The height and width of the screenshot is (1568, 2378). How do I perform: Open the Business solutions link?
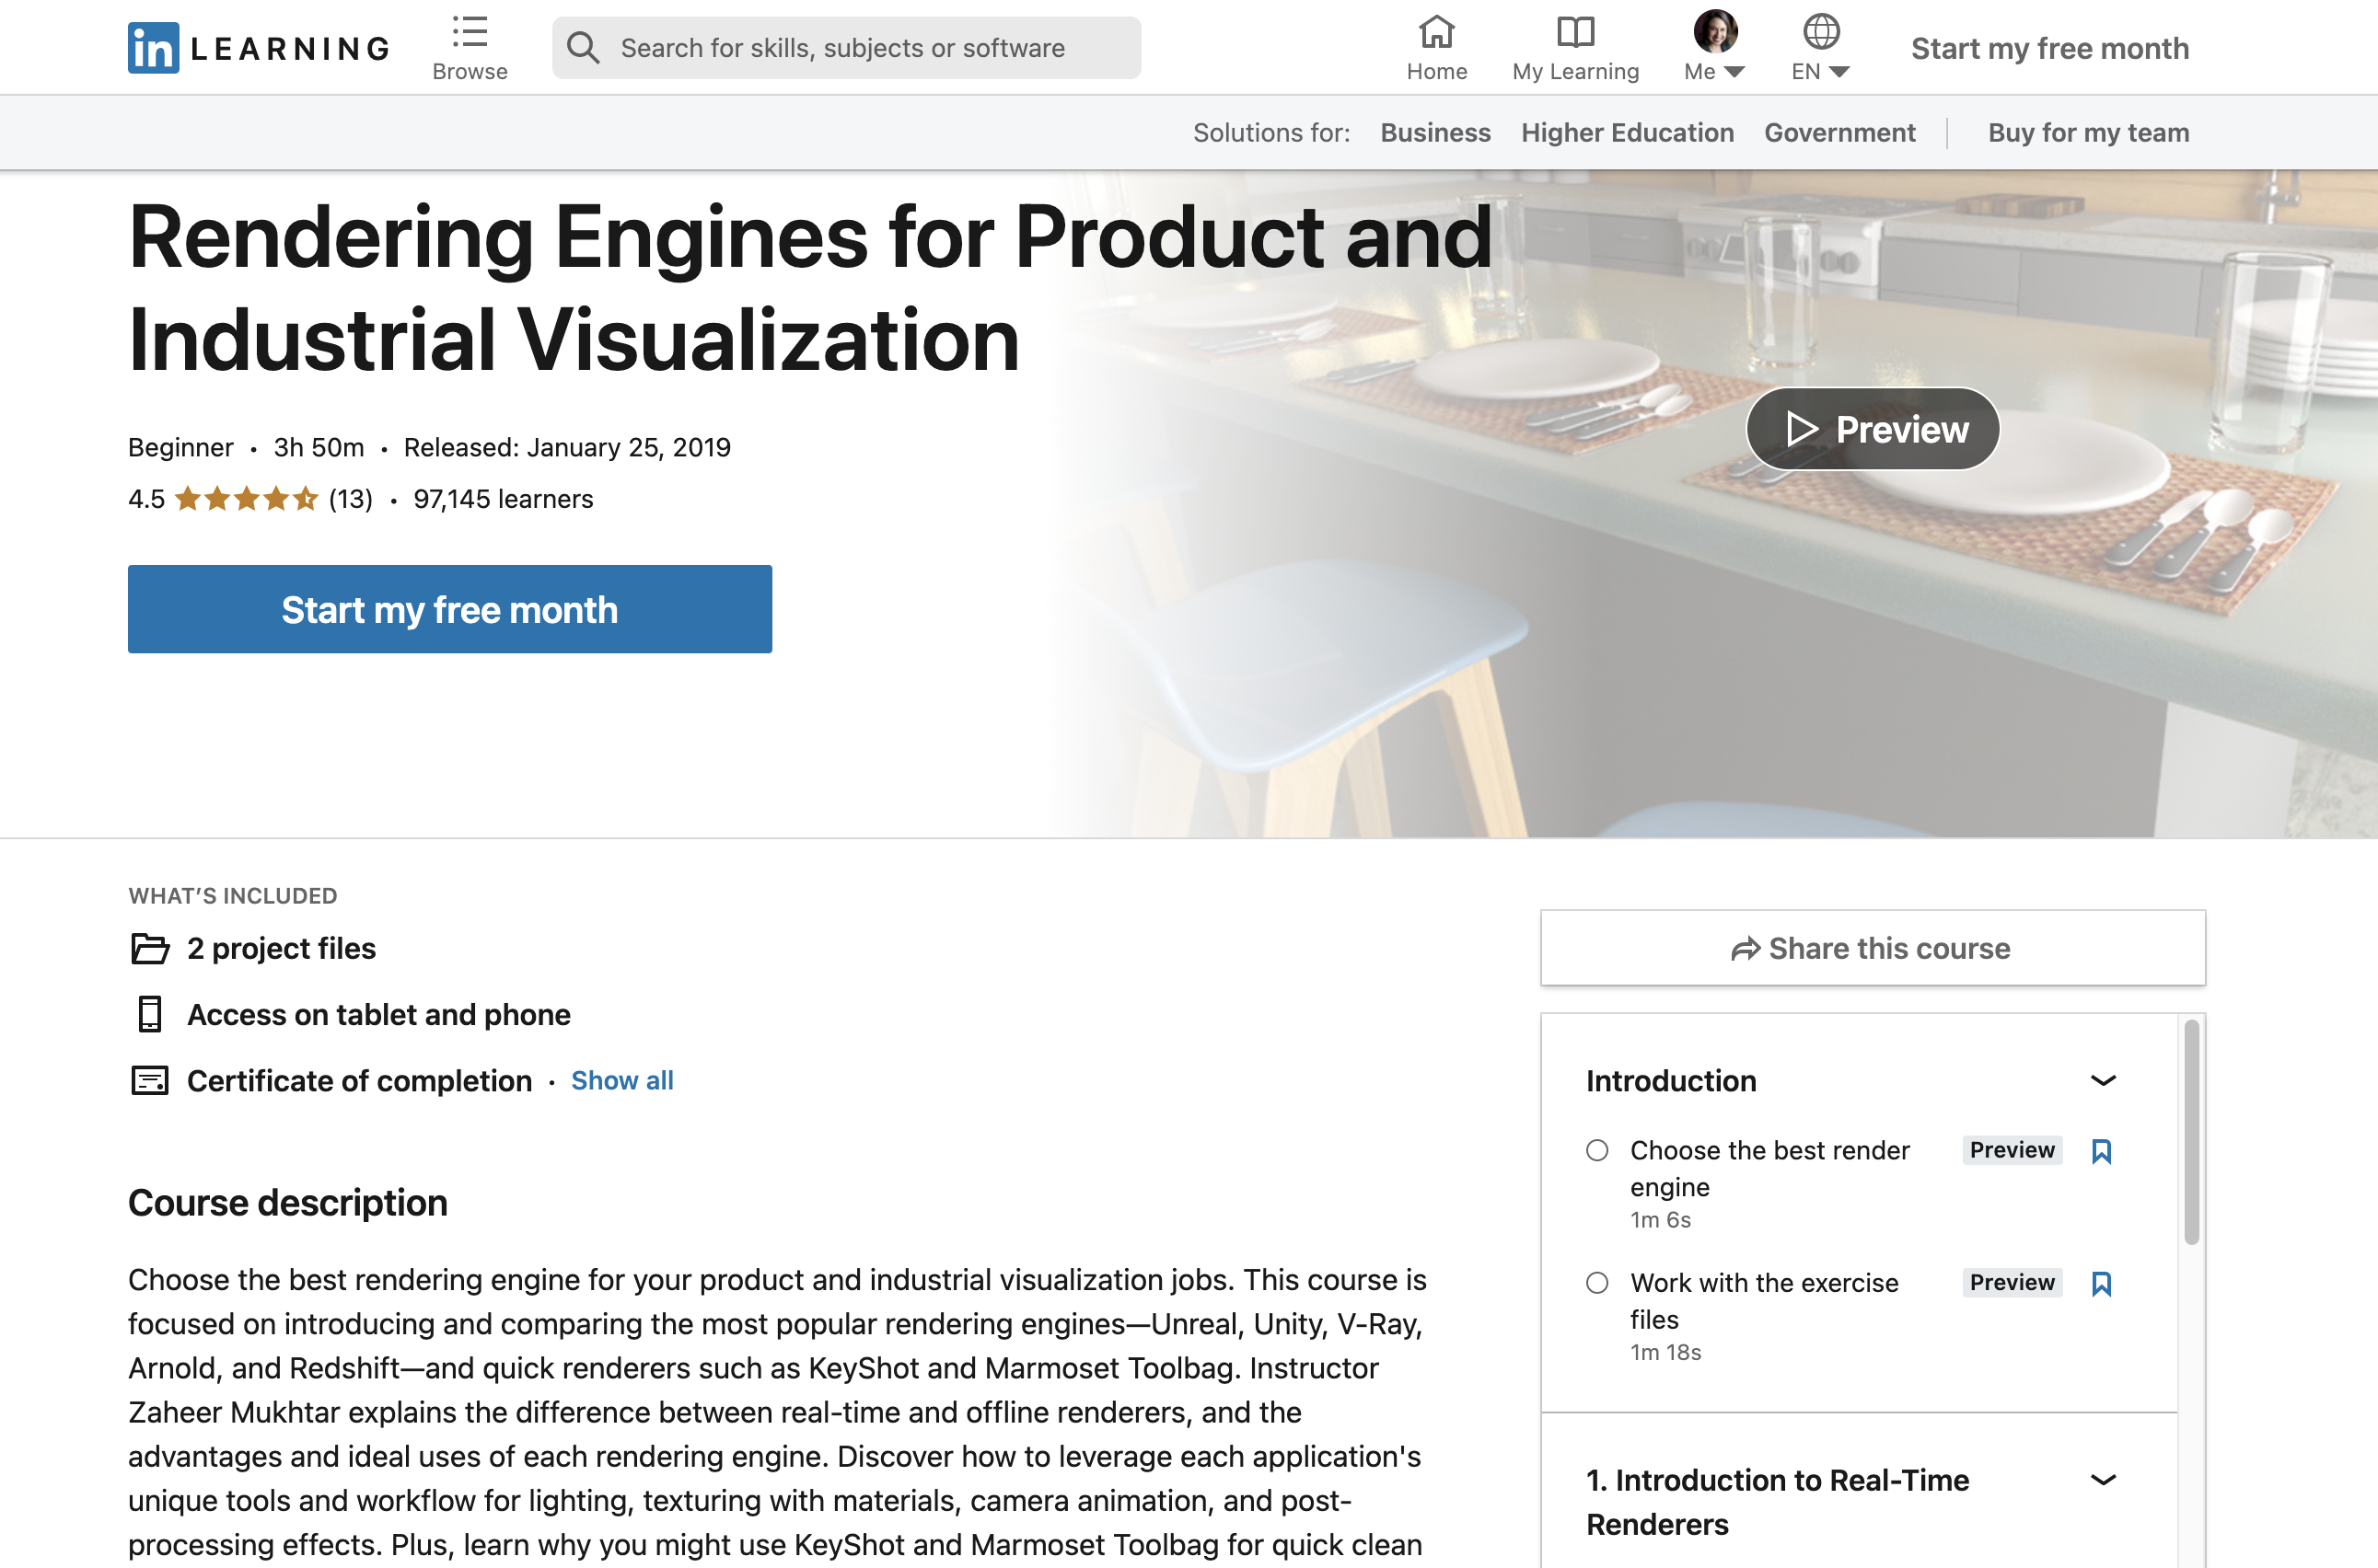tap(1434, 132)
